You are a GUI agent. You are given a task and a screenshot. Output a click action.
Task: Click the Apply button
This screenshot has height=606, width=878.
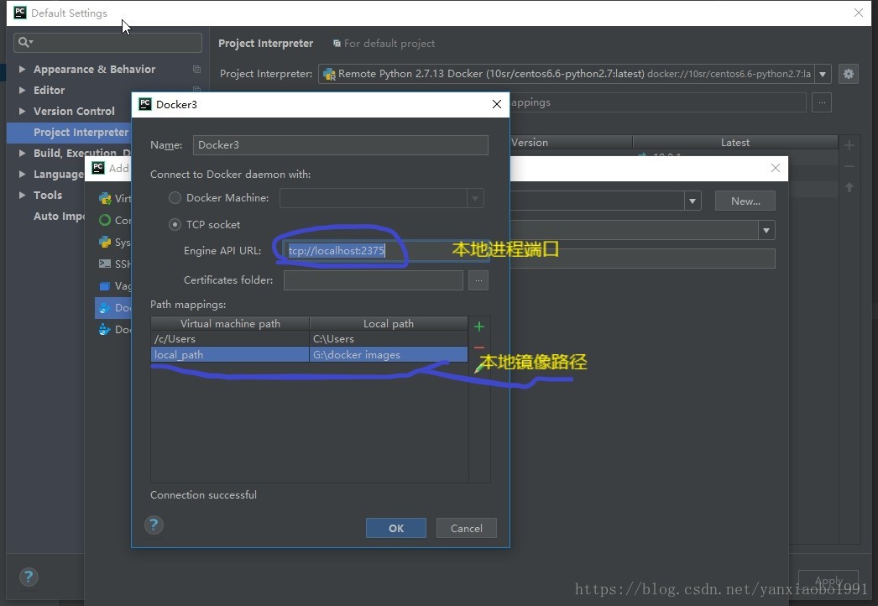828,581
